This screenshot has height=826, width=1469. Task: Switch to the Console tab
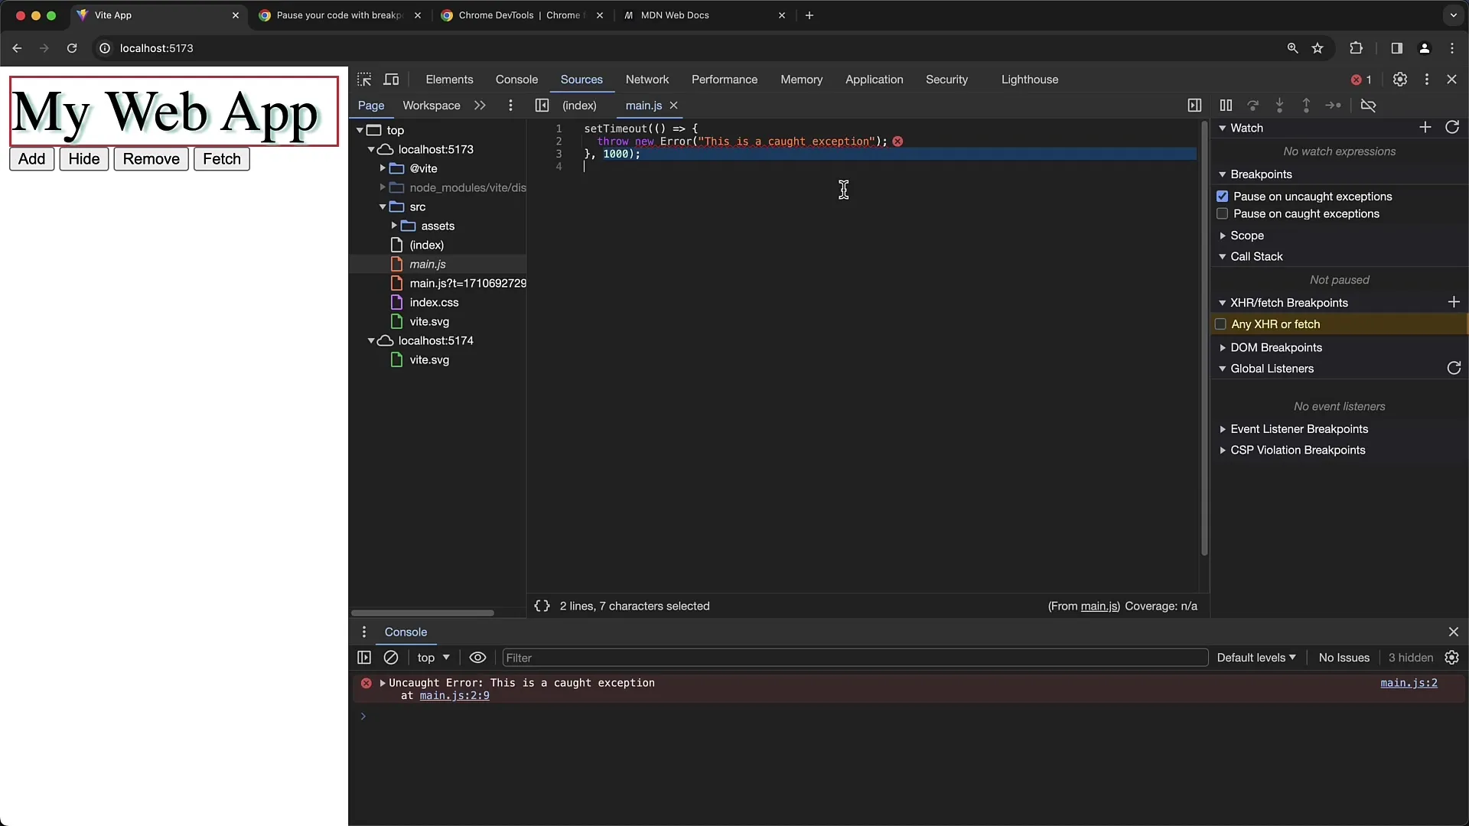coord(516,79)
